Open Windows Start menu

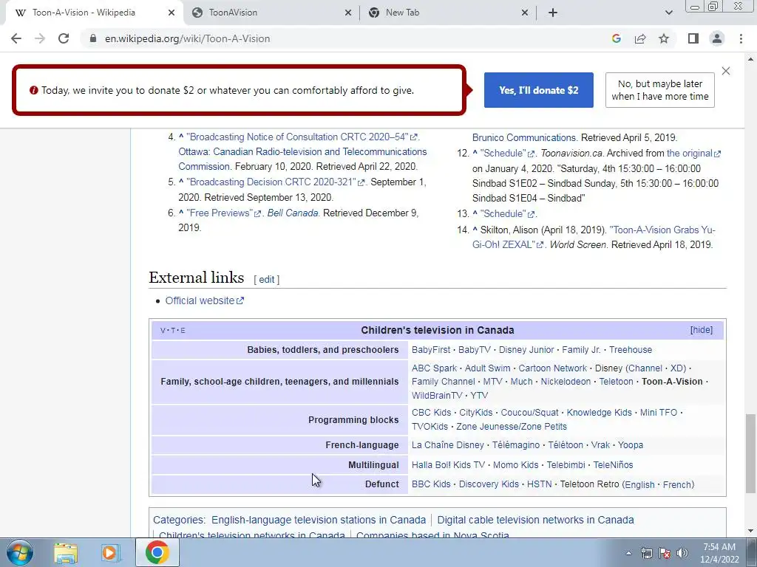point(20,552)
